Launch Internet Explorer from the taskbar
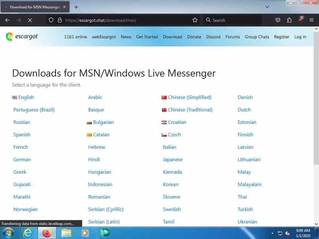The image size is (319, 239). (x=27, y=233)
